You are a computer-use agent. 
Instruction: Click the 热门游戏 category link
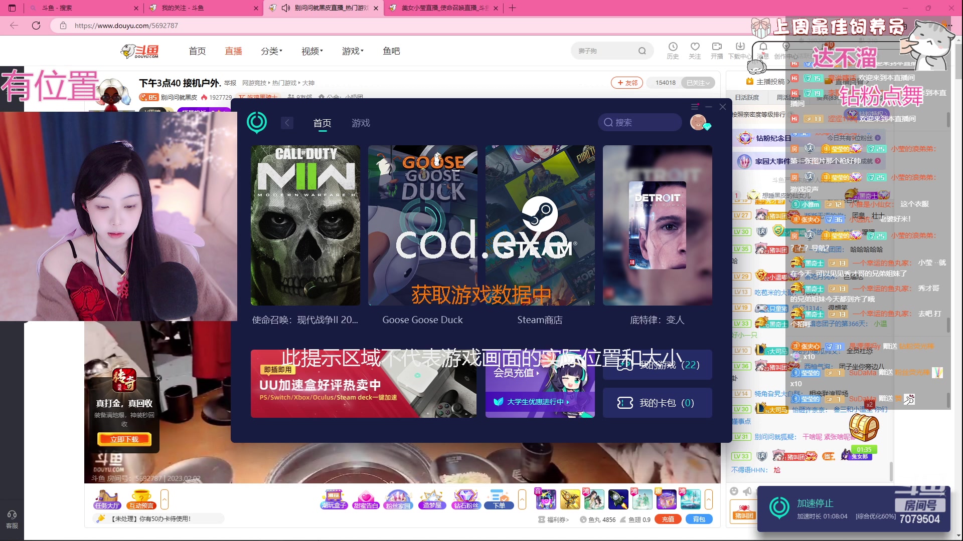point(284,83)
